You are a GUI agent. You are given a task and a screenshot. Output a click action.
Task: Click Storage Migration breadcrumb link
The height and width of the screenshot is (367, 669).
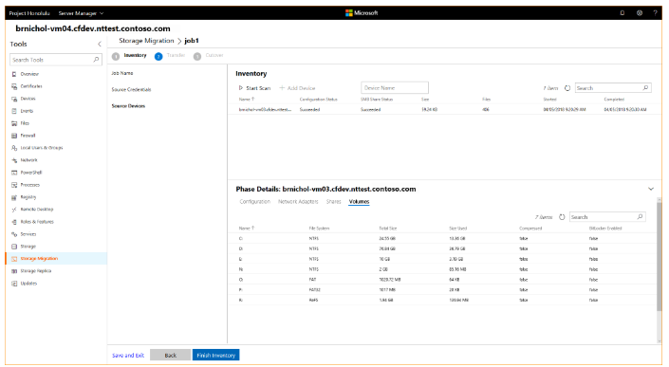coord(146,41)
